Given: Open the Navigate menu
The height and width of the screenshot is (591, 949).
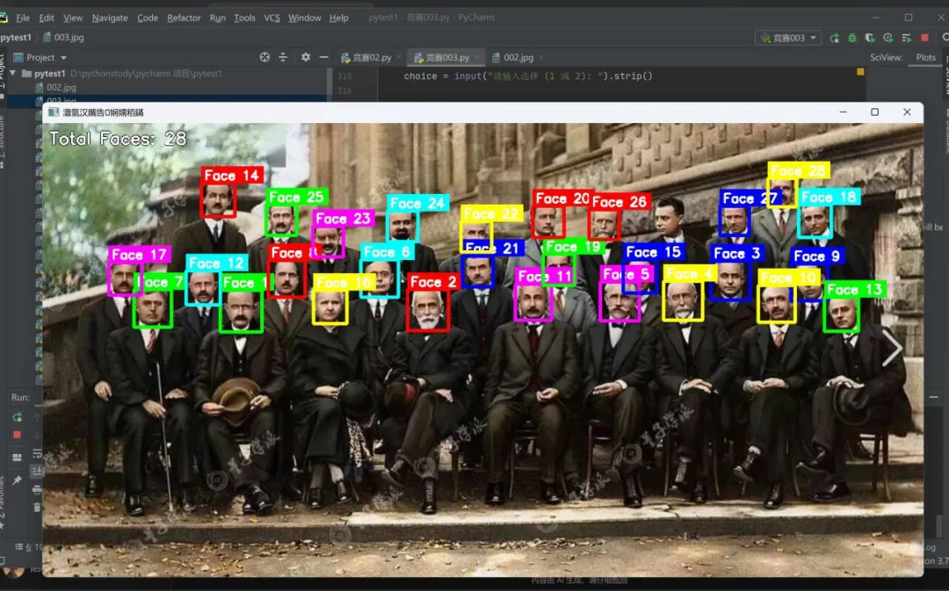Looking at the screenshot, I should click(x=110, y=18).
